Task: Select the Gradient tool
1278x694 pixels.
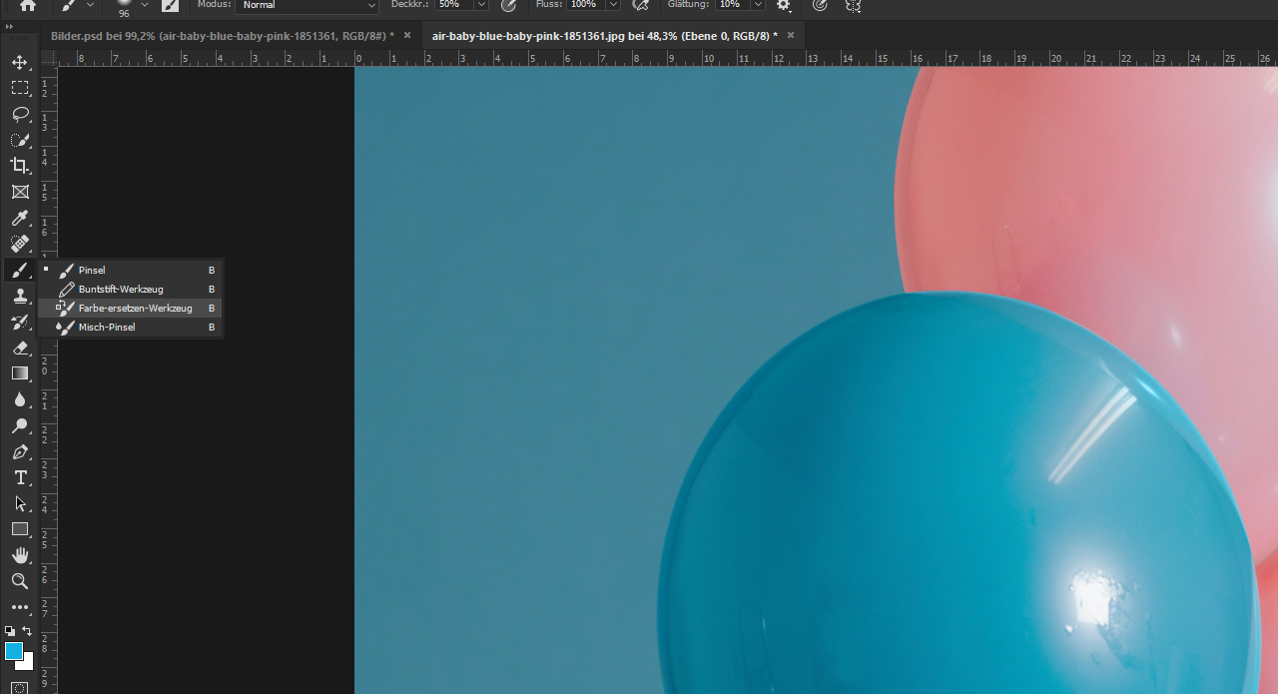Action: click(20, 373)
